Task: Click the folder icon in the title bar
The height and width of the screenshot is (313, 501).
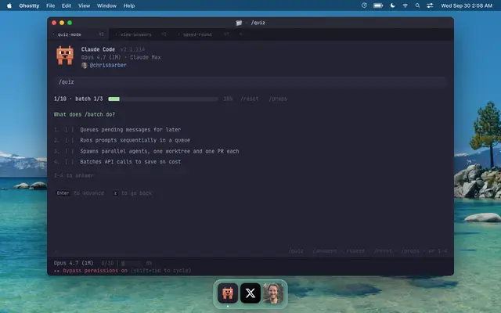Action: point(239,23)
